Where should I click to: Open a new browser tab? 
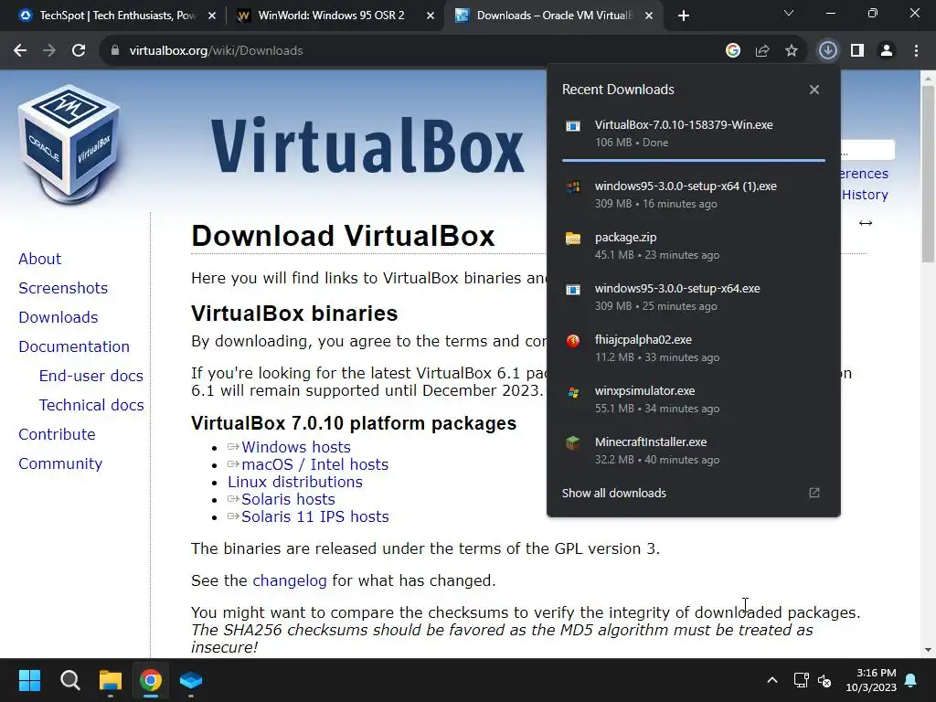click(684, 16)
